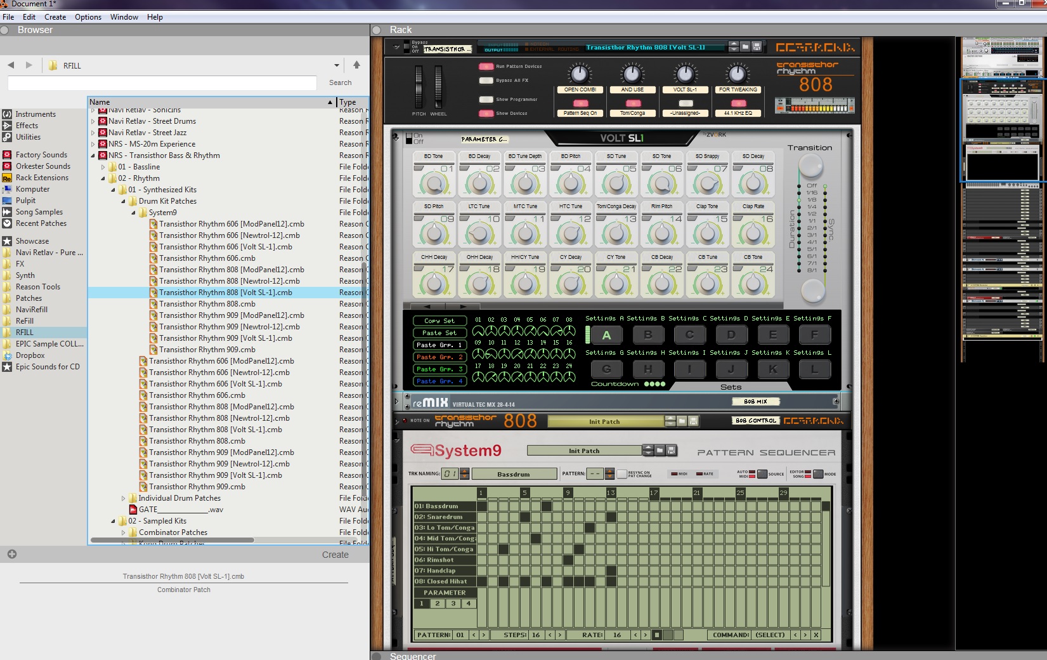
Task: Click the Rack panel header circle icon
Action: [x=377, y=30]
